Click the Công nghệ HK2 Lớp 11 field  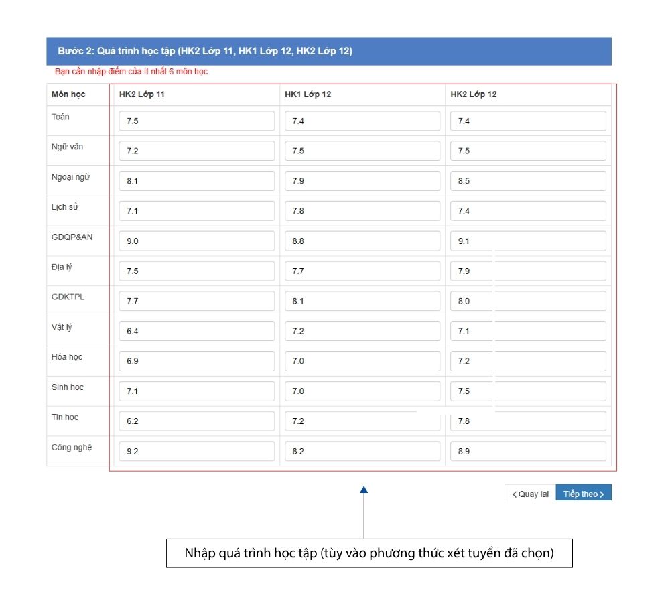click(x=197, y=452)
